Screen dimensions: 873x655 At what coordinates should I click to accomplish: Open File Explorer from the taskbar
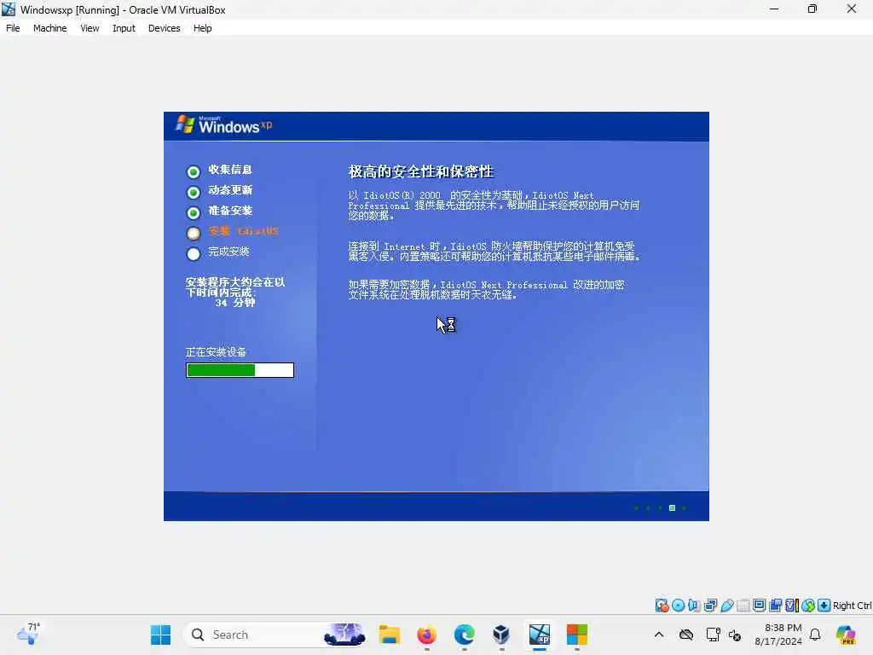tap(389, 635)
